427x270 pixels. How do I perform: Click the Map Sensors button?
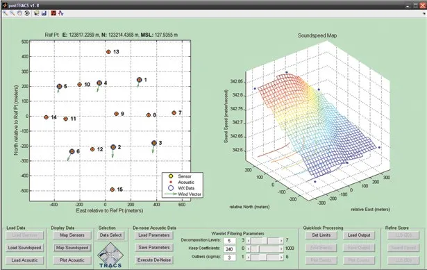[72, 235]
